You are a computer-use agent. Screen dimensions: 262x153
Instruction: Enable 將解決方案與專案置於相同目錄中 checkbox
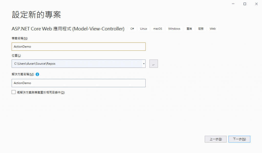[x=14, y=92]
